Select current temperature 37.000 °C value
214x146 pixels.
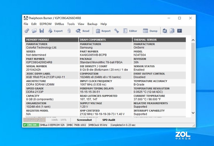pyautogui.click(x=147, y=99)
